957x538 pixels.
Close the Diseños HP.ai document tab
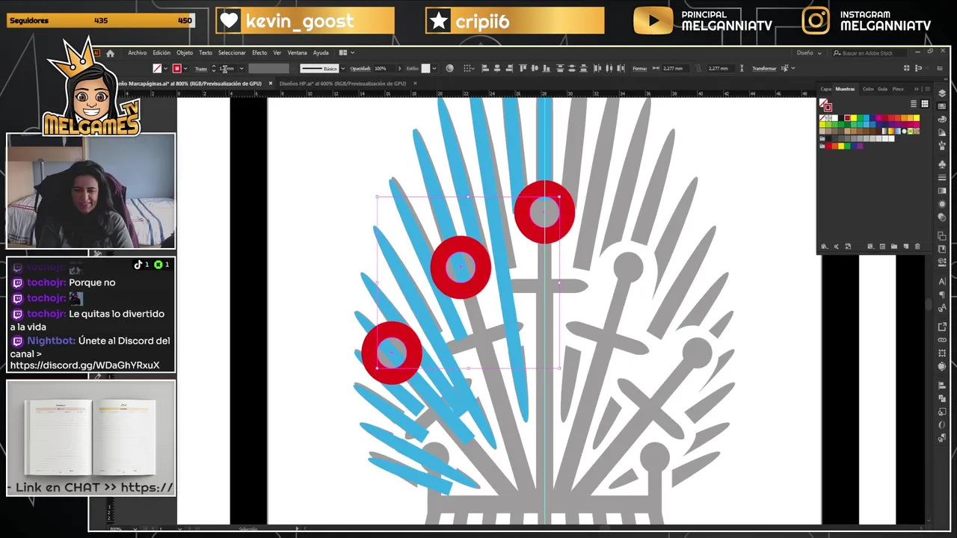pyautogui.click(x=415, y=84)
